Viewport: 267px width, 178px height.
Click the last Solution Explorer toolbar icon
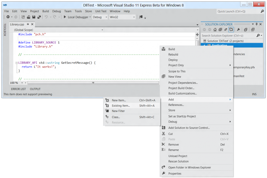253,30
